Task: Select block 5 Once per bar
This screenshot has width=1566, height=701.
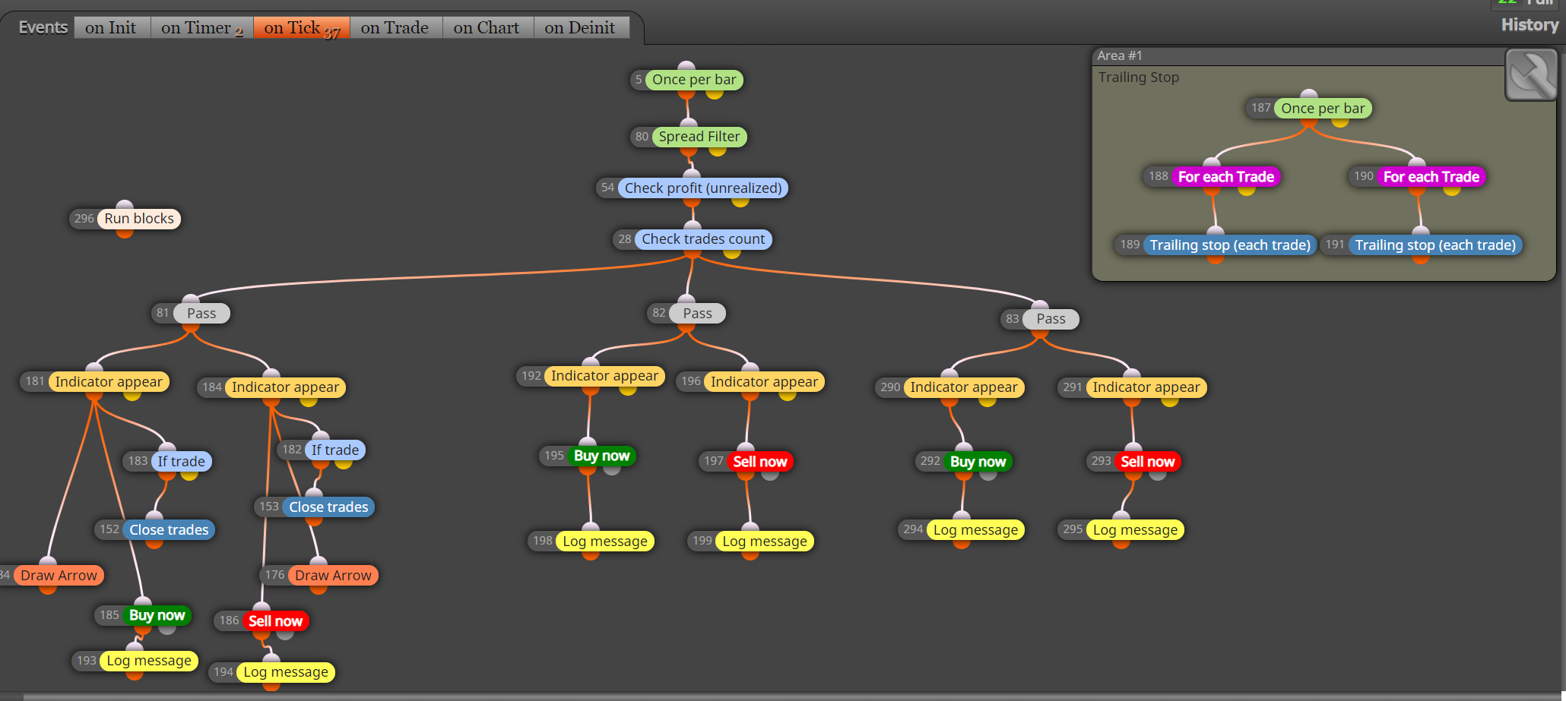Action: pos(694,80)
